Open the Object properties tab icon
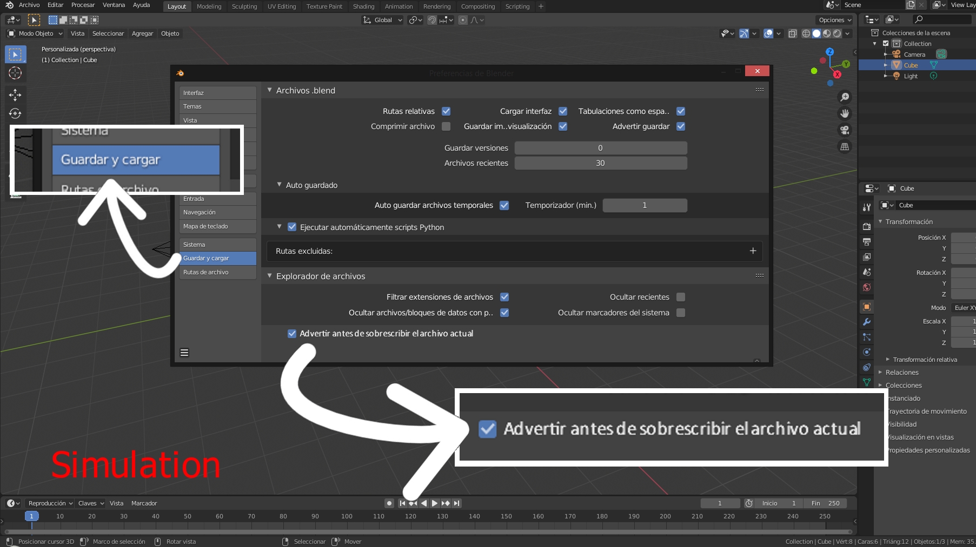This screenshot has height=547, width=976. (867, 307)
